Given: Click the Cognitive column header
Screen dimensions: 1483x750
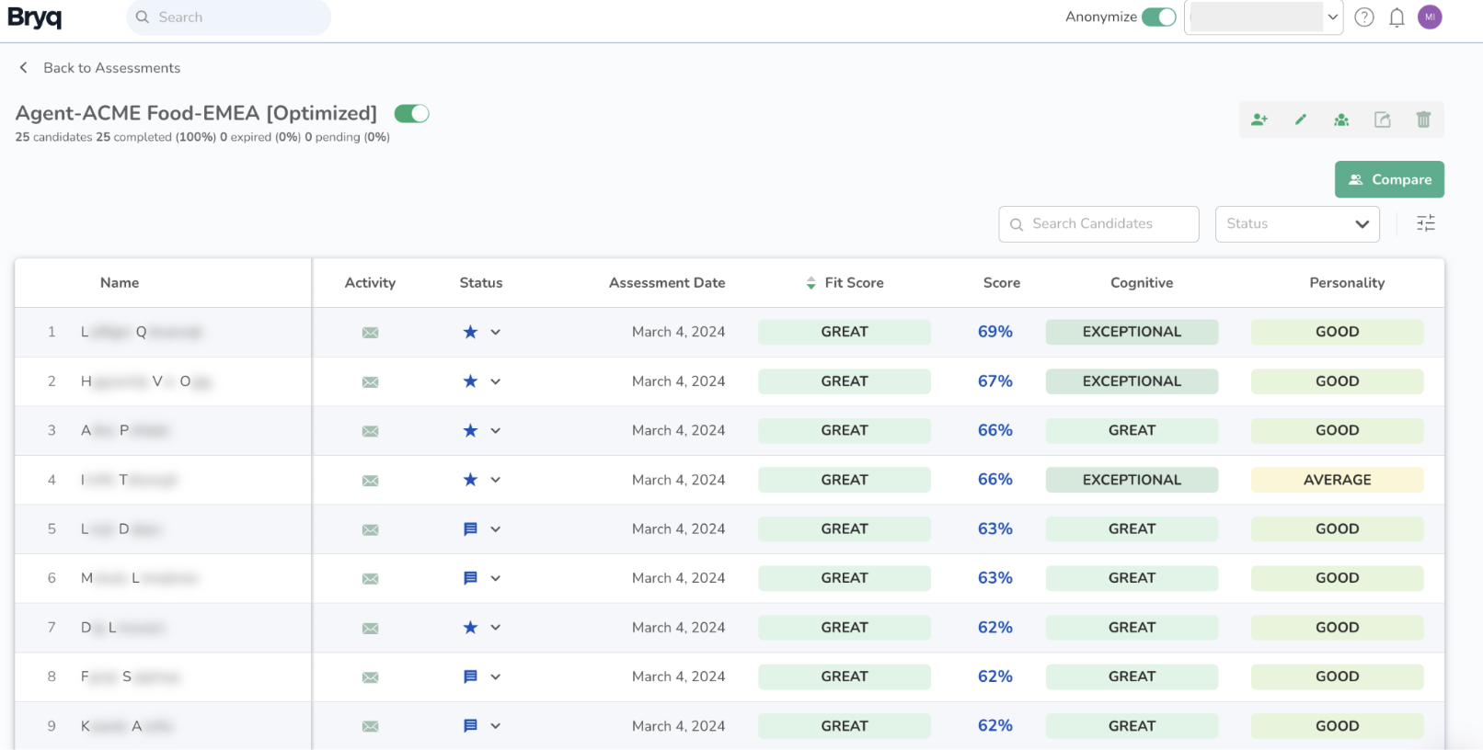Looking at the screenshot, I should pos(1141,283).
